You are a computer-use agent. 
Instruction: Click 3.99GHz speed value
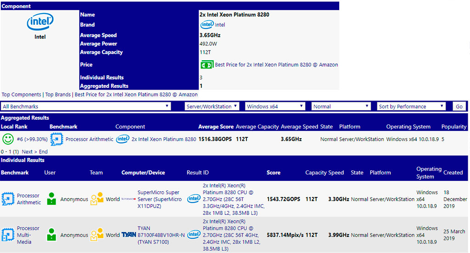[338, 235]
